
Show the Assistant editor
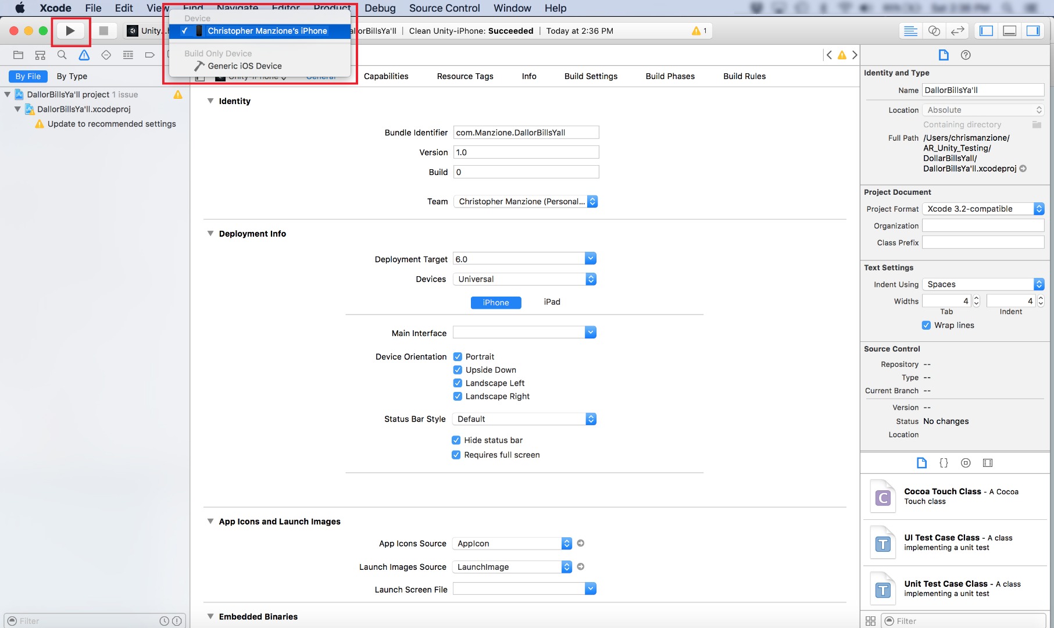point(934,31)
